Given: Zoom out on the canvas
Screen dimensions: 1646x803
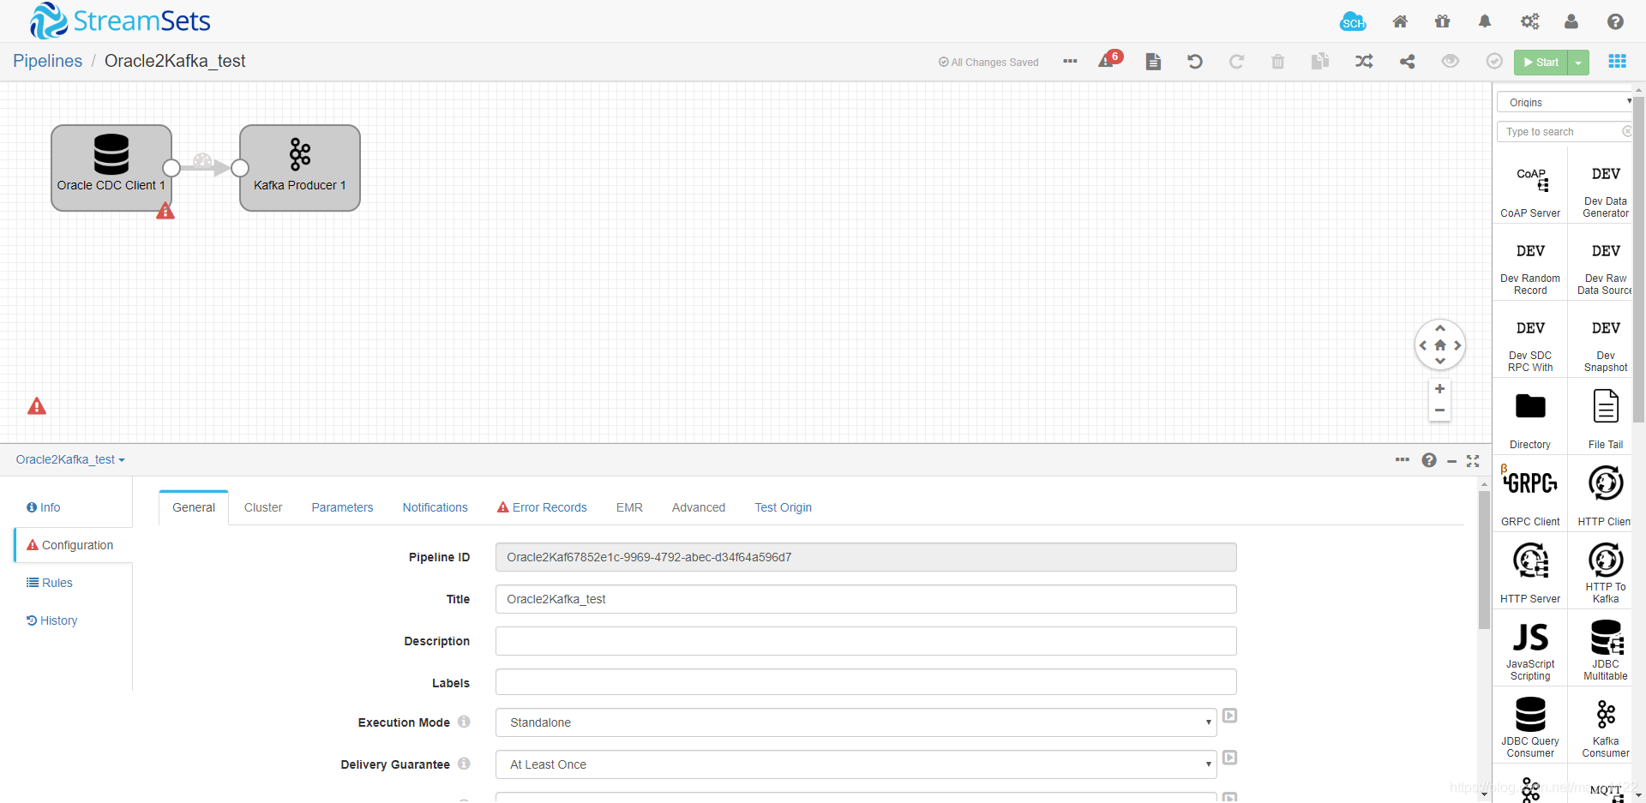Looking at the screenshot, I should (1440, 410).
